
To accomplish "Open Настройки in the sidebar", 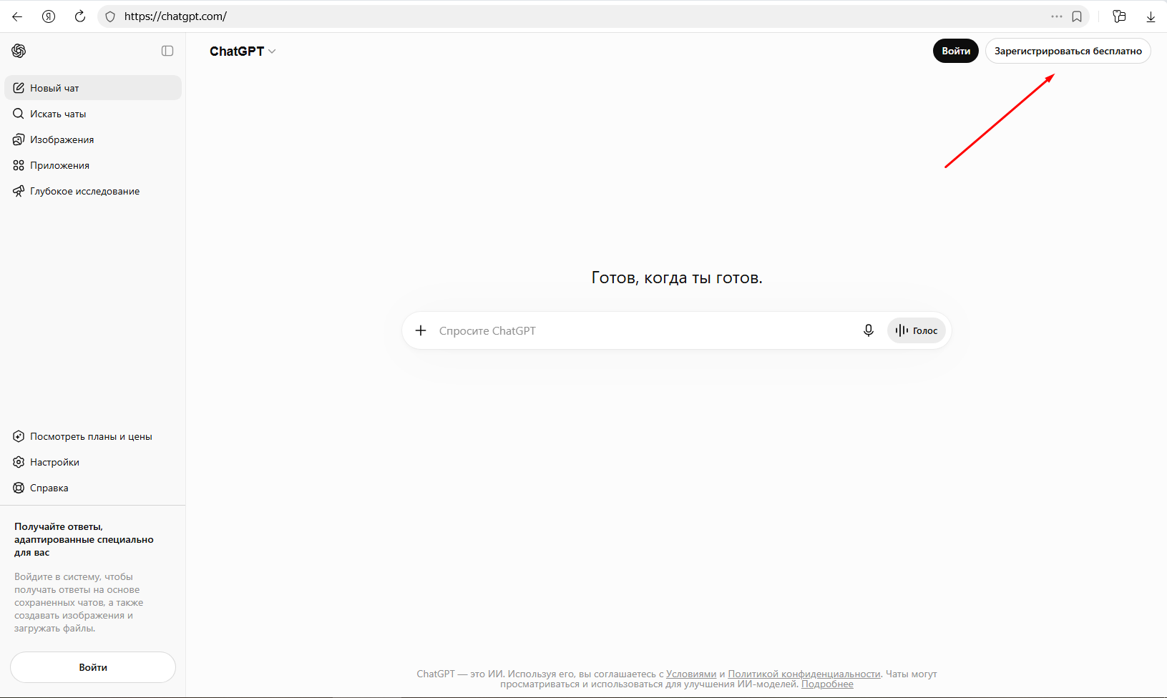I will coord(93,462).
